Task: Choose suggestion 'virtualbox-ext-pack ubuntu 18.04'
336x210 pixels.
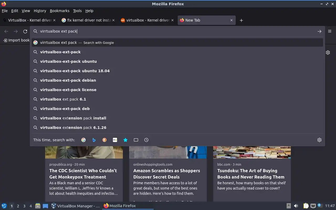Action: click(177, 71)
